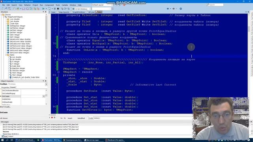Open the Output messages tab

point(11,136)
